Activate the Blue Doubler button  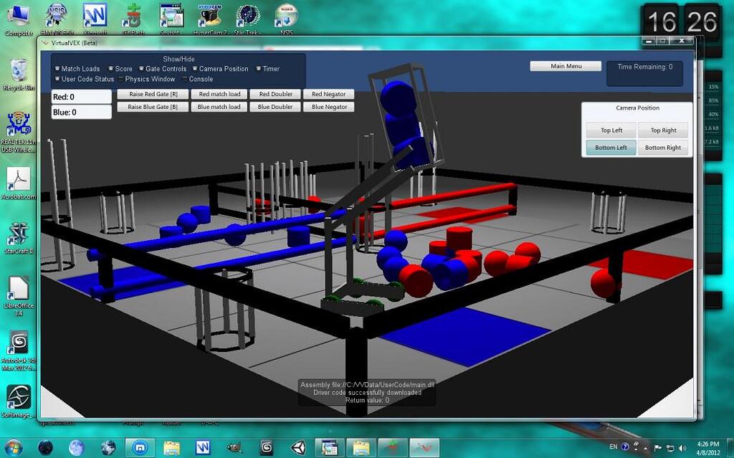point(275,106)
